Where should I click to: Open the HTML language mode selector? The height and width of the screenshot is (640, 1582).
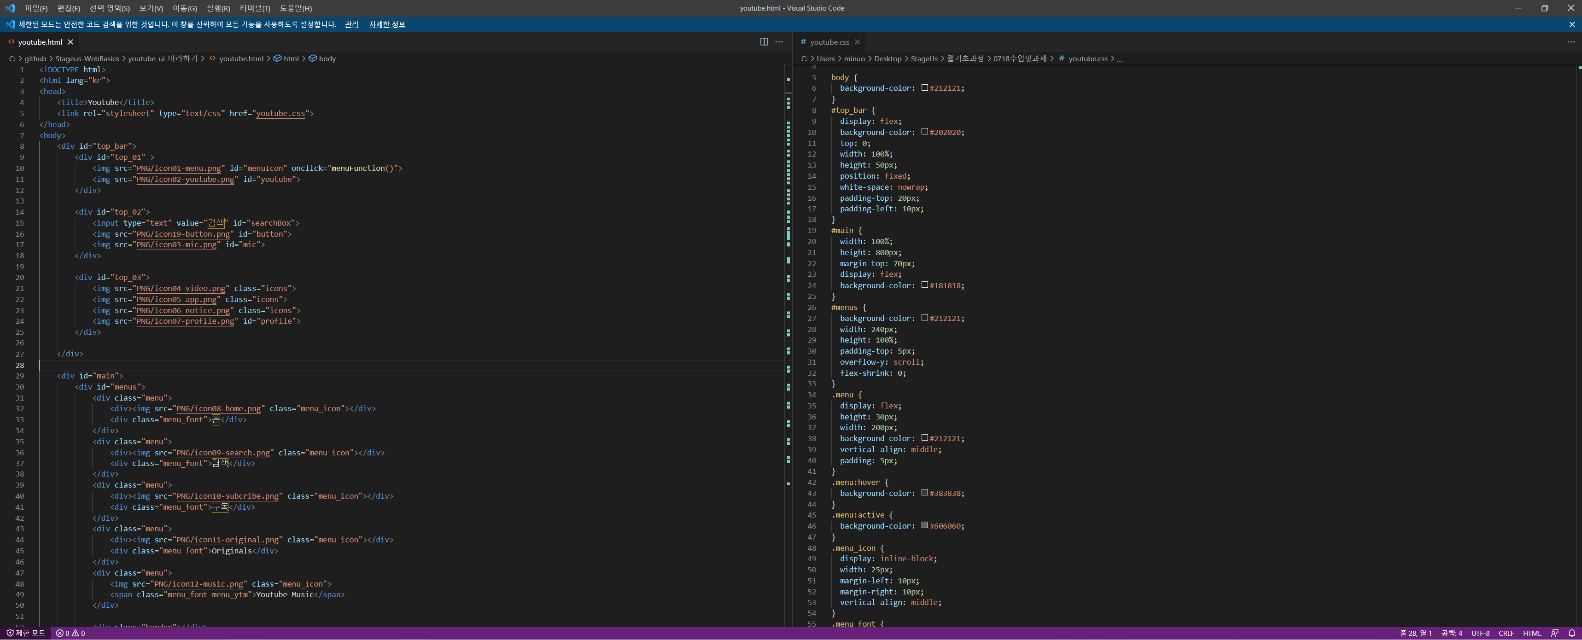1532,633
